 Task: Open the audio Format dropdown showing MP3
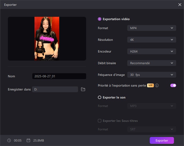152,106
